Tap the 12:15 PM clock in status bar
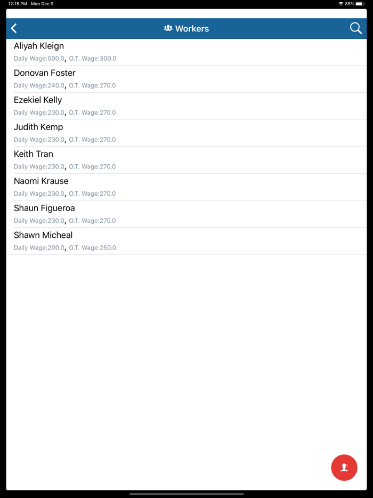 [x=18, y=4]
